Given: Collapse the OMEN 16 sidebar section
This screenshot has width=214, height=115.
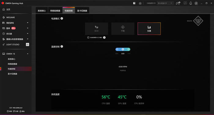Looking at the screenshot, I should click(x=28, y=54).
